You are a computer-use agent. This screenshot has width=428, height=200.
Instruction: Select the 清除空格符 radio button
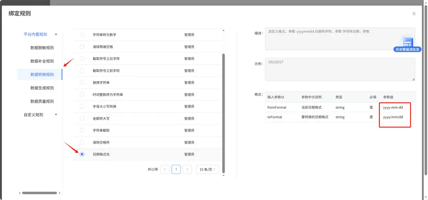coord(82,142)
